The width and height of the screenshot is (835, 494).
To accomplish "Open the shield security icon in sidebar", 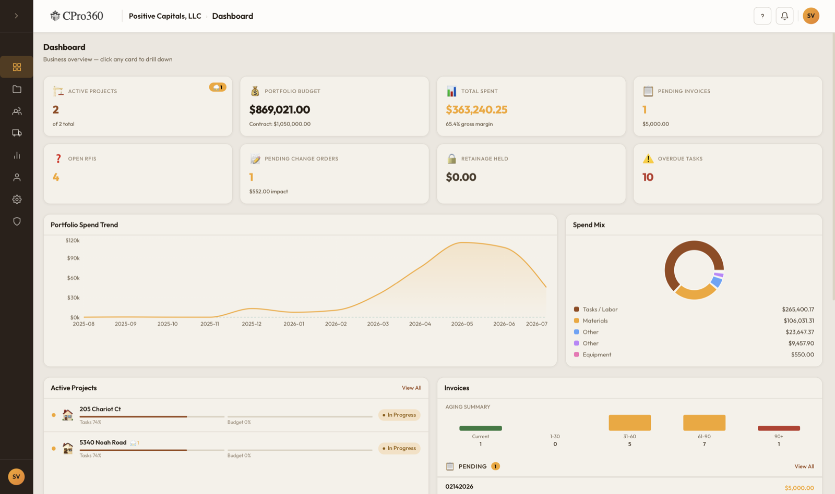I will click(17, 221).
